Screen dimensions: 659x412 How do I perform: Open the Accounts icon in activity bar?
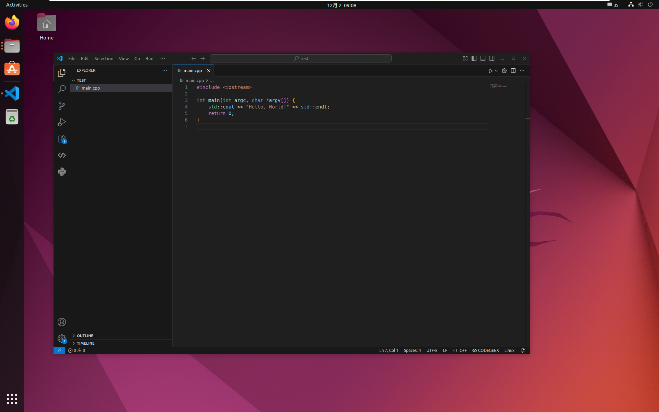click(x=62, y=322)
